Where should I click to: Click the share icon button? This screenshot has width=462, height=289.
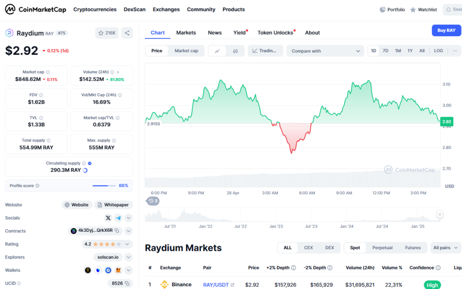tap(127, 33)
